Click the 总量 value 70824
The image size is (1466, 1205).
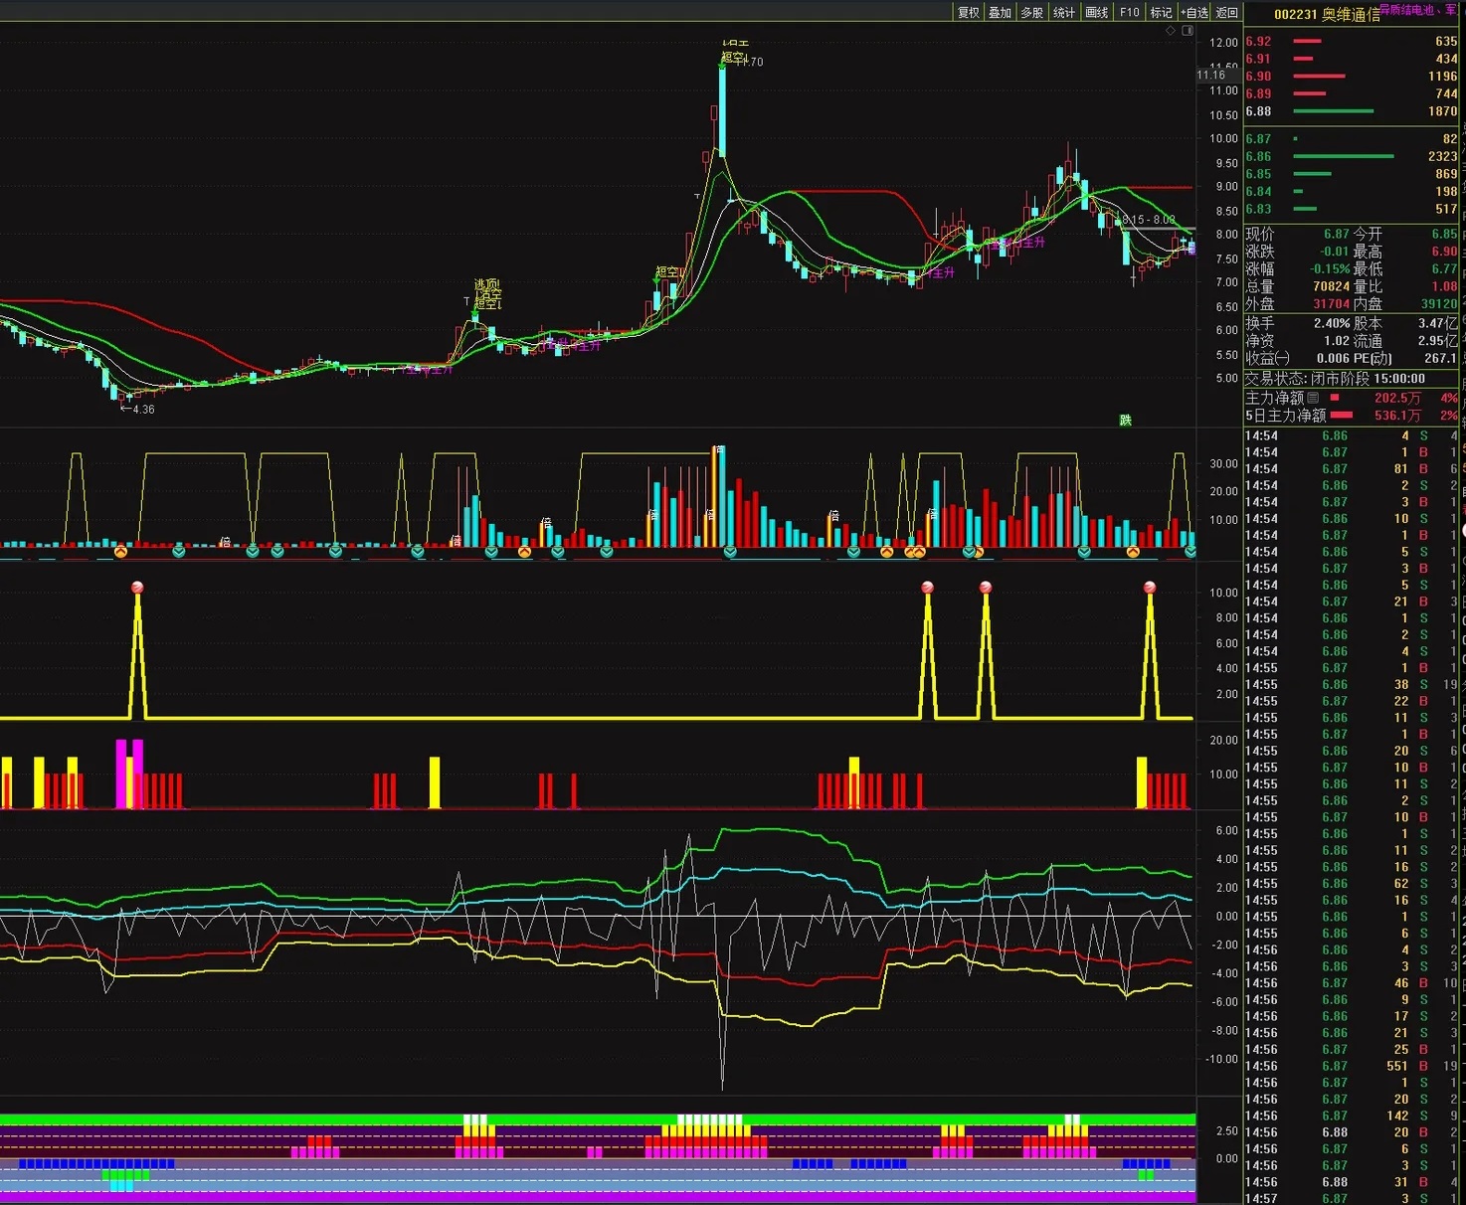coord(1332,286)
